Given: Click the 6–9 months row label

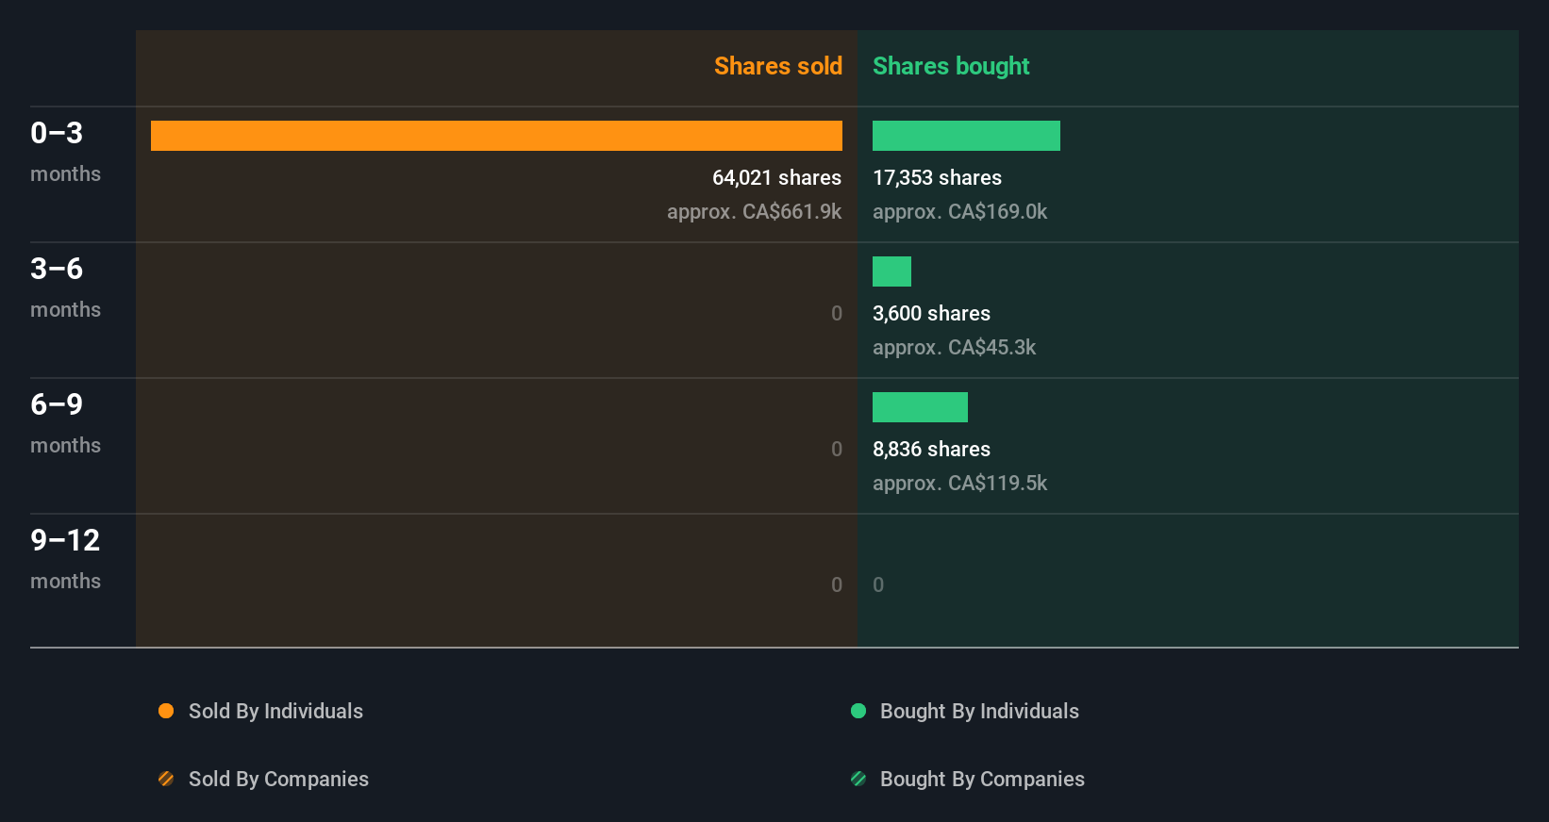Looking at the screenshot, I should (65, 423).
